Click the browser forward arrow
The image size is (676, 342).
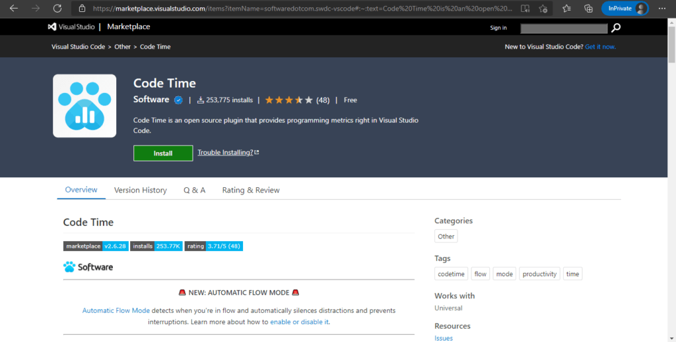36,8
